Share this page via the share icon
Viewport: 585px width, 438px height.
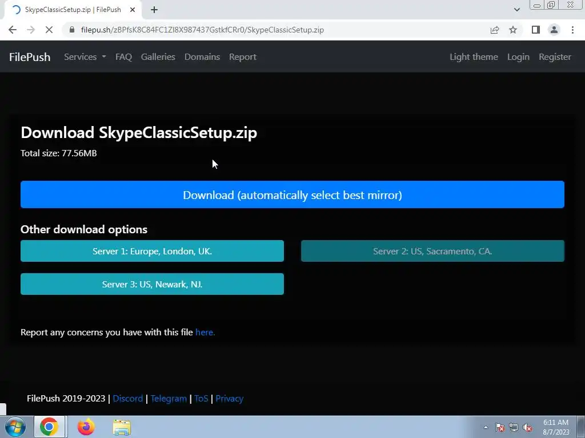(x=495, y=30)
